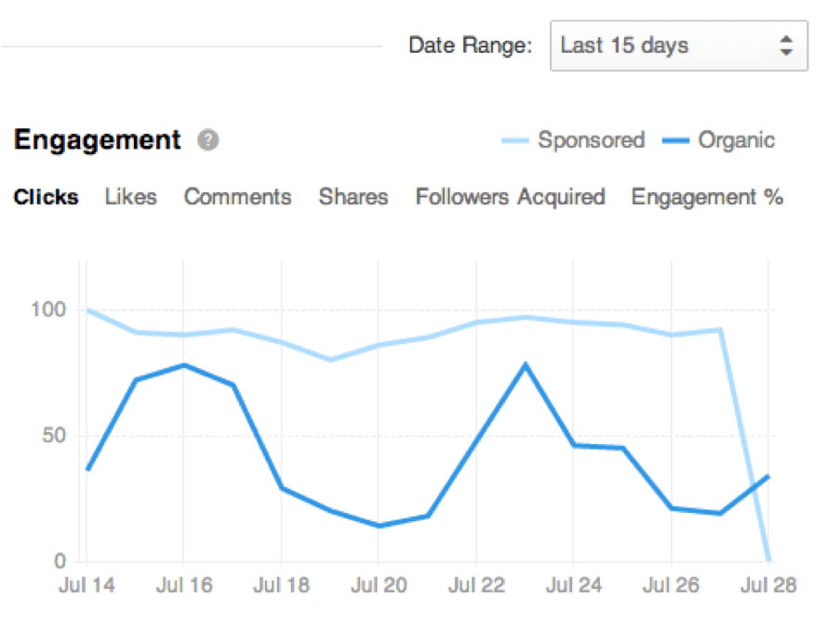Select the Comments tab
The height and width of the screenshot is (629, 839).
(237, 197)
